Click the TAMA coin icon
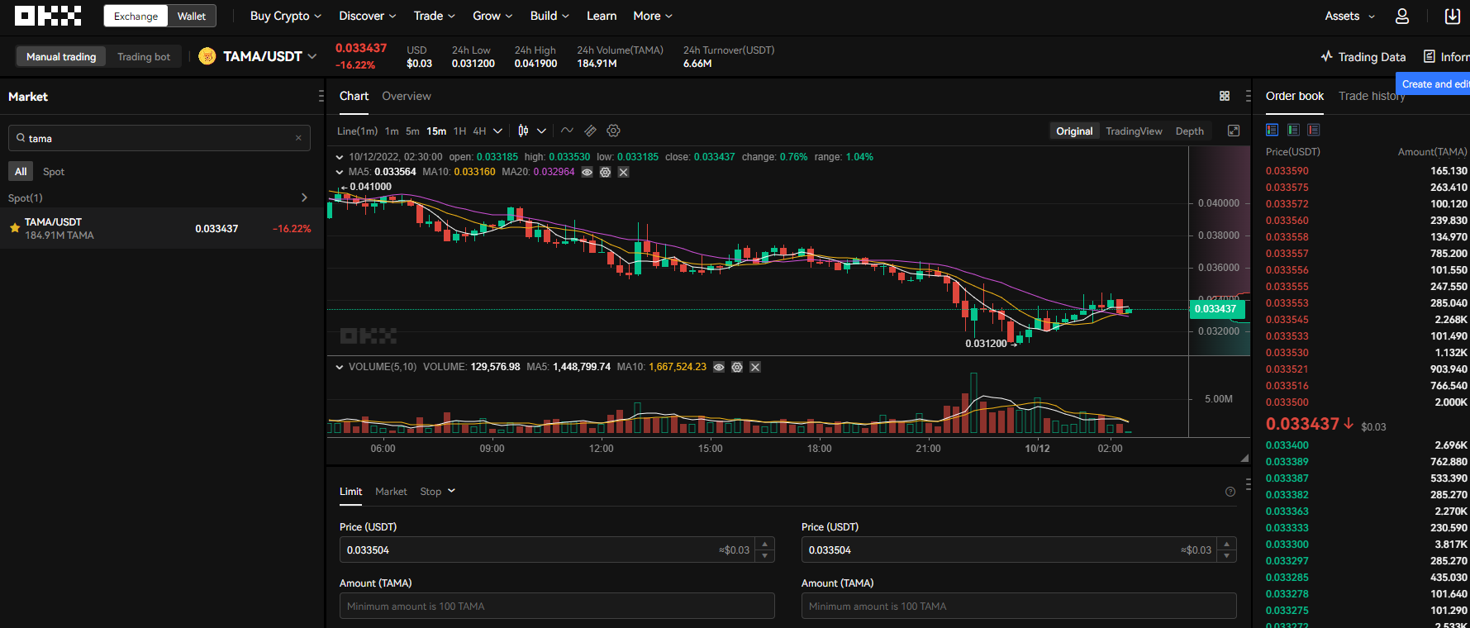 click(x=207, y=56)
